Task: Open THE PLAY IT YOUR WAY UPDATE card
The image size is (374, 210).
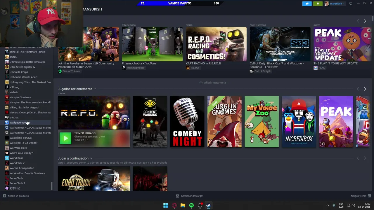Action: click(342, 44)
